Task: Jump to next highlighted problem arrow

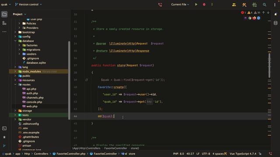Action: [x=268, y=13]
